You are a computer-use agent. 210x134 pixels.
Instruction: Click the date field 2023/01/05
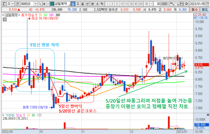197,4
